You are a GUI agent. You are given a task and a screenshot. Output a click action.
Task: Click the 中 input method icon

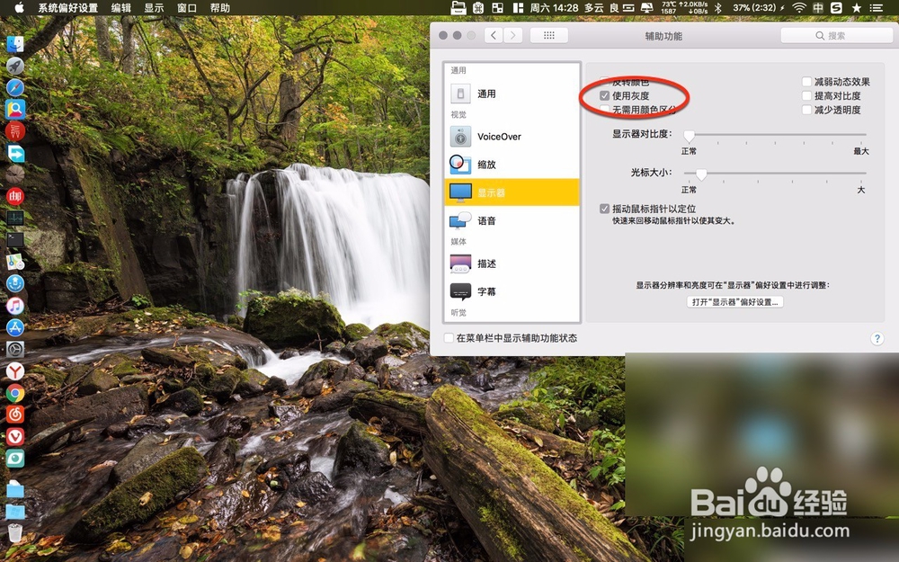[x=818, y=7]
